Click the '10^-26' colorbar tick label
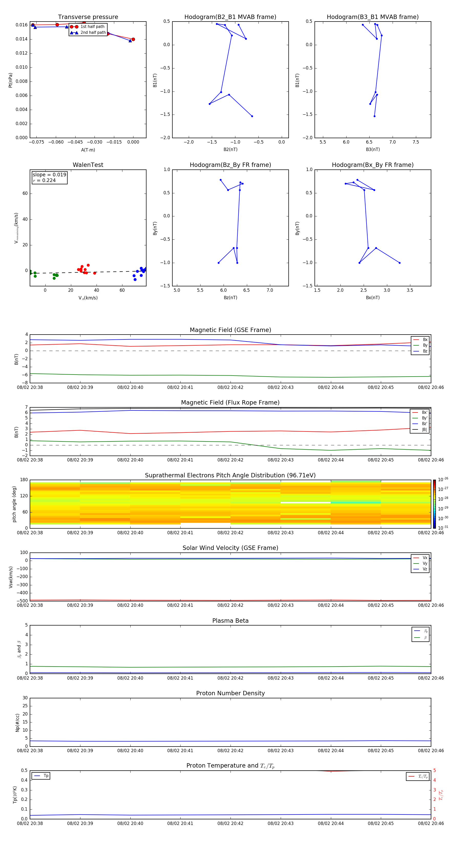Viewport: 461px width, 846px height. click(443, 479)
